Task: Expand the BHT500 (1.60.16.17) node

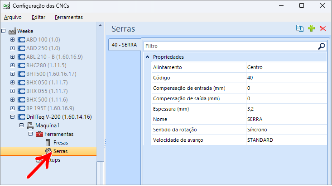Action: (13, 74)
